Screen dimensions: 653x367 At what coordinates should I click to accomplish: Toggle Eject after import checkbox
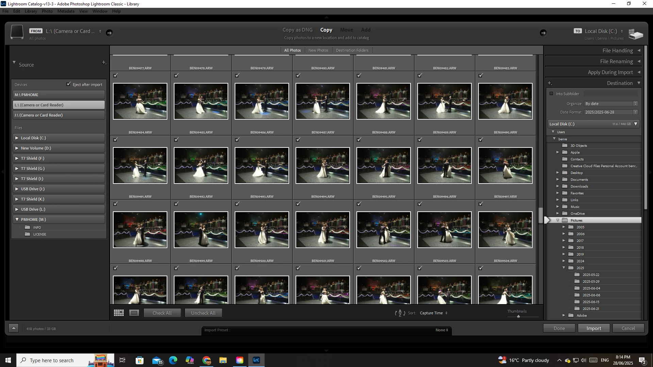click(x=69, y=84)
